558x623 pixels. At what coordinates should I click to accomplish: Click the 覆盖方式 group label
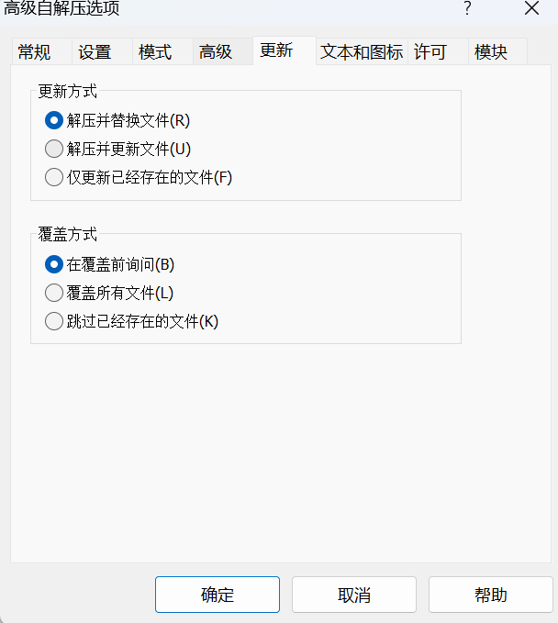(67, 234)
